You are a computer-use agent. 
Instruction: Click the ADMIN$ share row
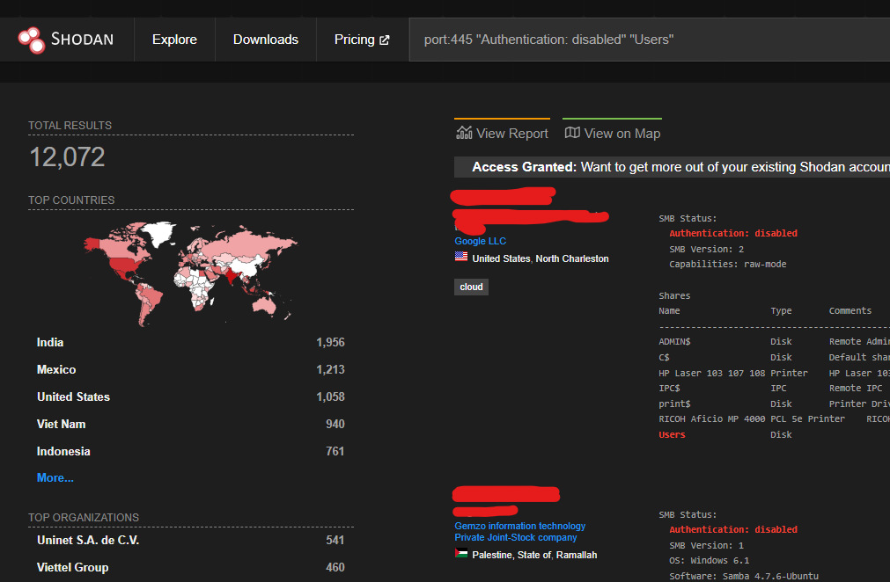tap(774, 342)
